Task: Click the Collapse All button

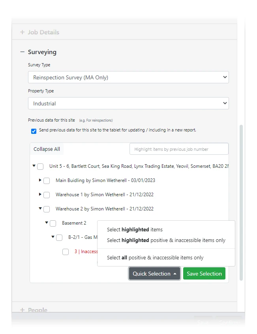Action: [x=47, y=149]
